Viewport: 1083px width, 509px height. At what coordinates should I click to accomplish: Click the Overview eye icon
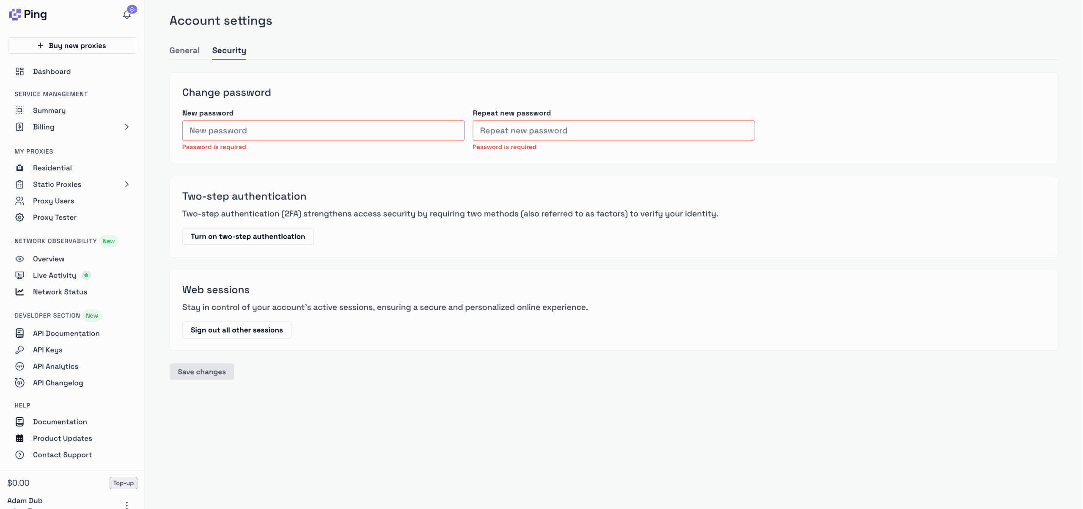coord(19,259)
